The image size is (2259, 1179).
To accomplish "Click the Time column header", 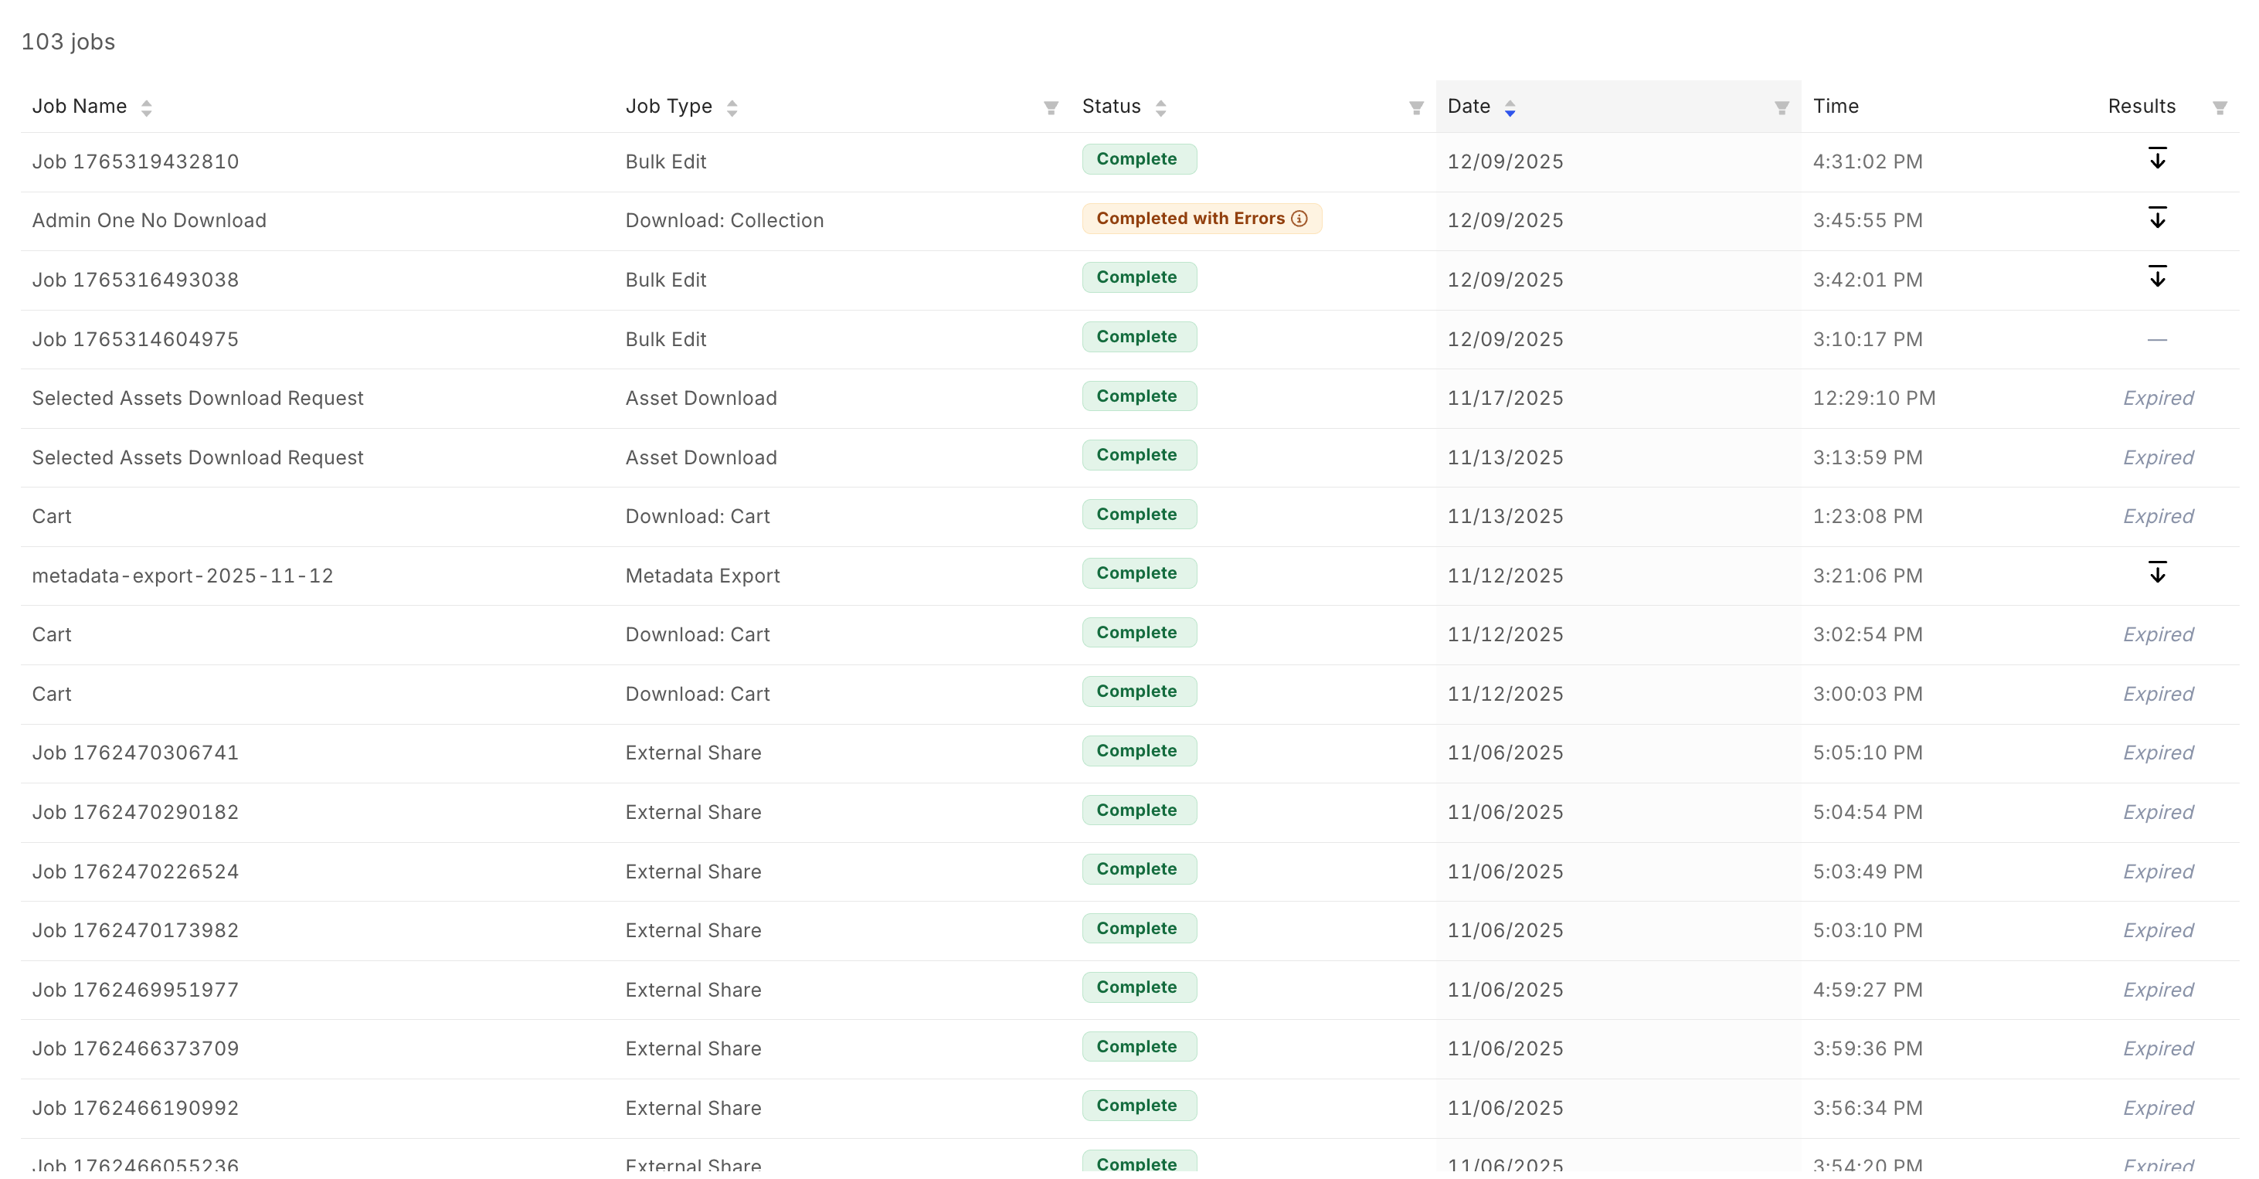I will coord(1836,106).
